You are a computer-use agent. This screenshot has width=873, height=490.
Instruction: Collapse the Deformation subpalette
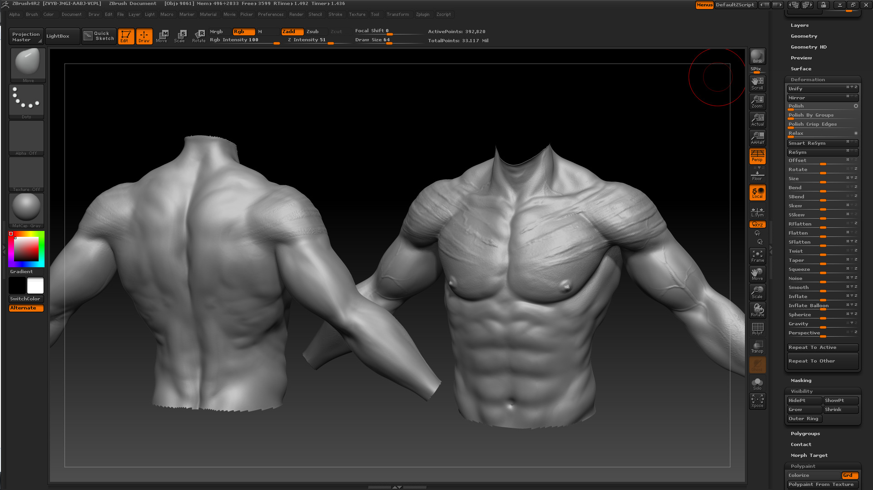(808, 80)
